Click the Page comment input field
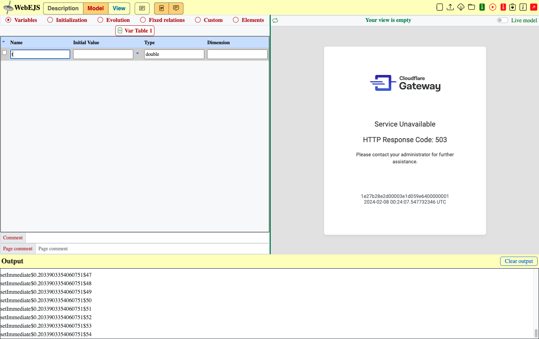Image resolution: width=539 pixels, height=339 pixels. click(152, 249)
